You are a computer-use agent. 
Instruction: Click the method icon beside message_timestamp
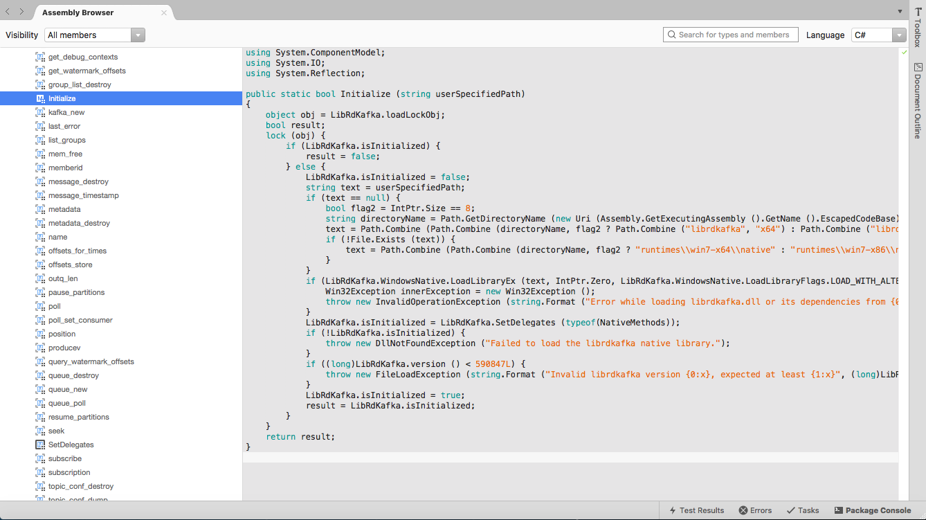[x=40, y=195]
